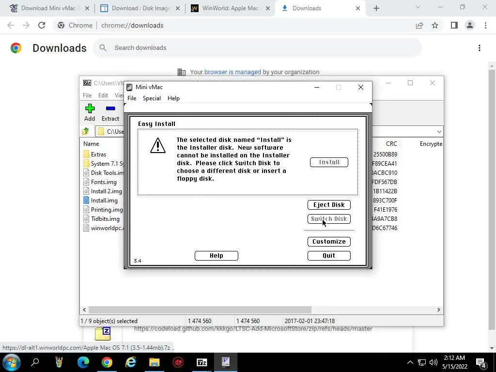
Task: Click the dimmed Install button
Action: 329,162
